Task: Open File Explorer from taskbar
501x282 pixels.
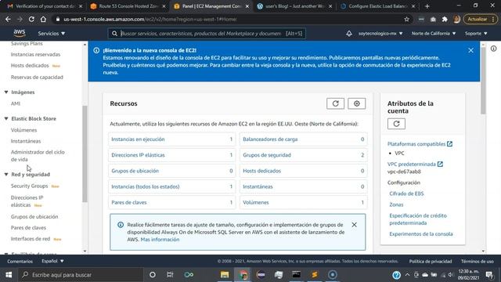Action: pos(225,275)
